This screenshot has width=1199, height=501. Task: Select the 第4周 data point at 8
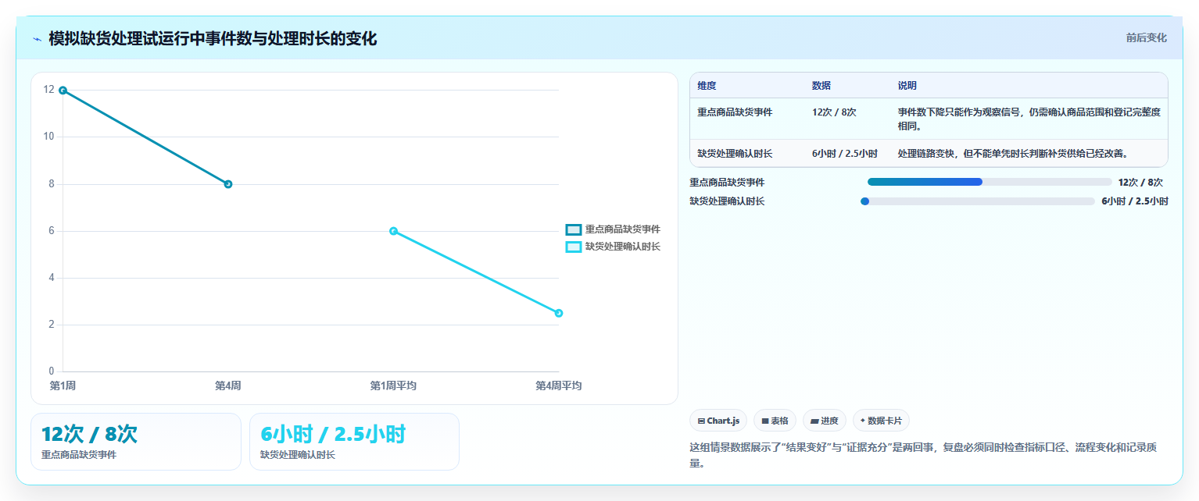coord(228,184)
